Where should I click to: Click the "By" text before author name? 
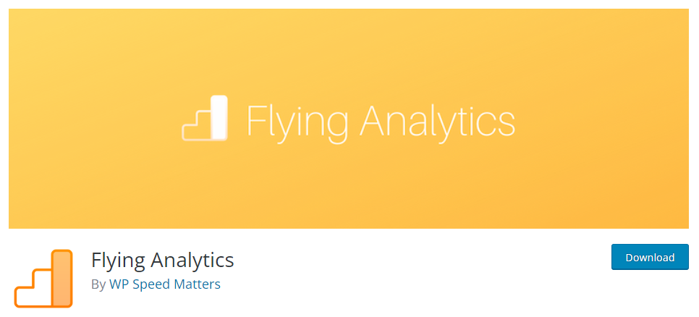(x=98, y=284)
